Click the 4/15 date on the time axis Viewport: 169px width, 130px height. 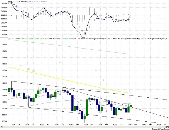pos(121,125)
